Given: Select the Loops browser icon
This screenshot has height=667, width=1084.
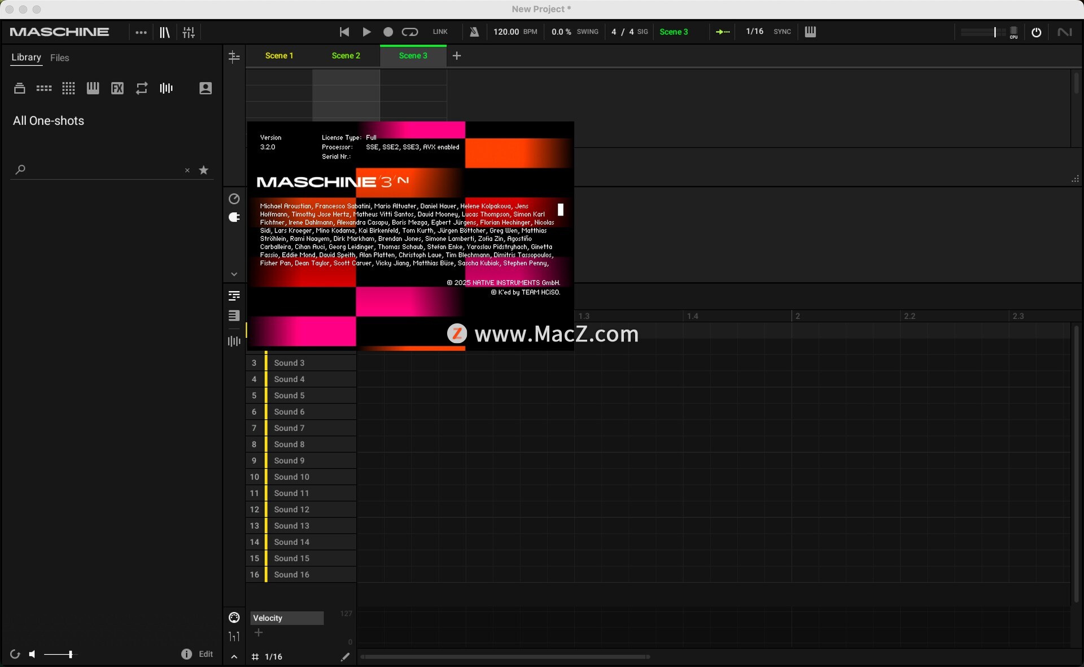Looking at the screenshot, I should tap(142, 88).
